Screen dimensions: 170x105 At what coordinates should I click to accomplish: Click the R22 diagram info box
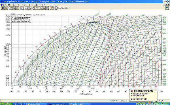click(21, 19)
